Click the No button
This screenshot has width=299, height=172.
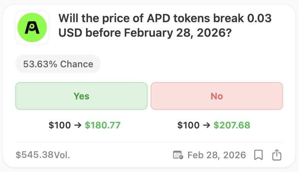pyautogui.click(x=217, y=96)
